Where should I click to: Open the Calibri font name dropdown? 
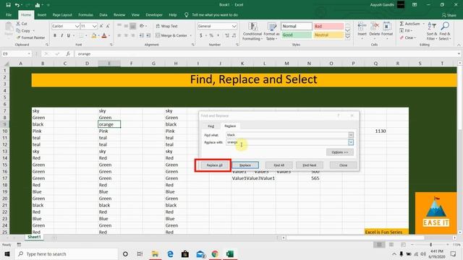(x=77, y=26)
